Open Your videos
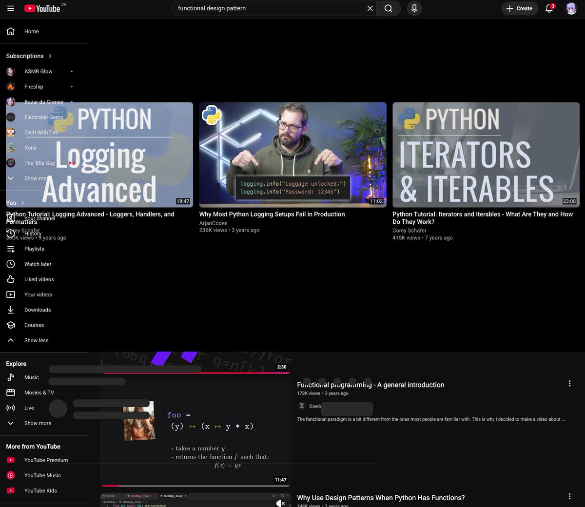 click(44, 294)
